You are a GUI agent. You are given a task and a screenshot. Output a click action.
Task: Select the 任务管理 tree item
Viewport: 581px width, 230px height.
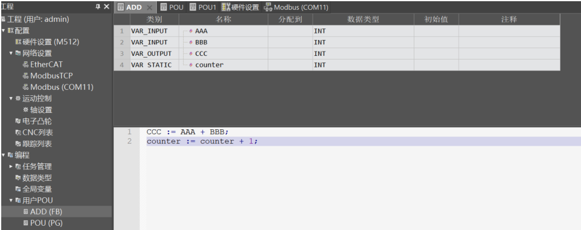37,166
